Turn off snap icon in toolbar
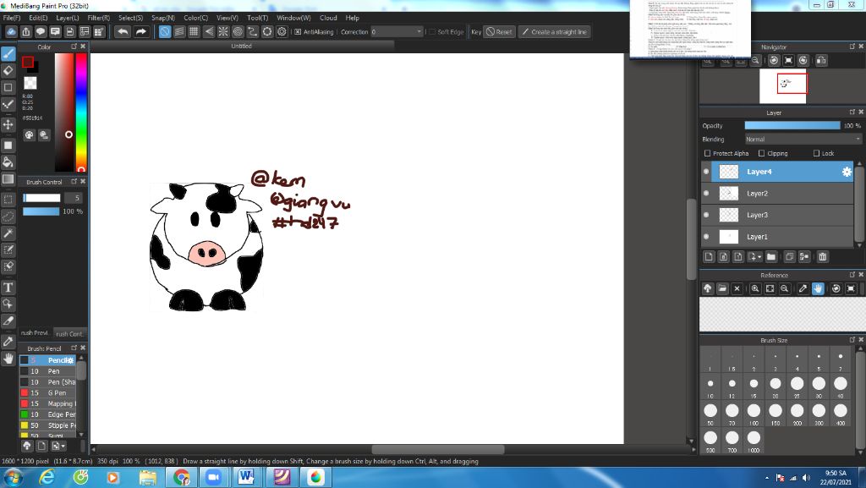Viewport: 866px width, 488px height. coord(165,32)
